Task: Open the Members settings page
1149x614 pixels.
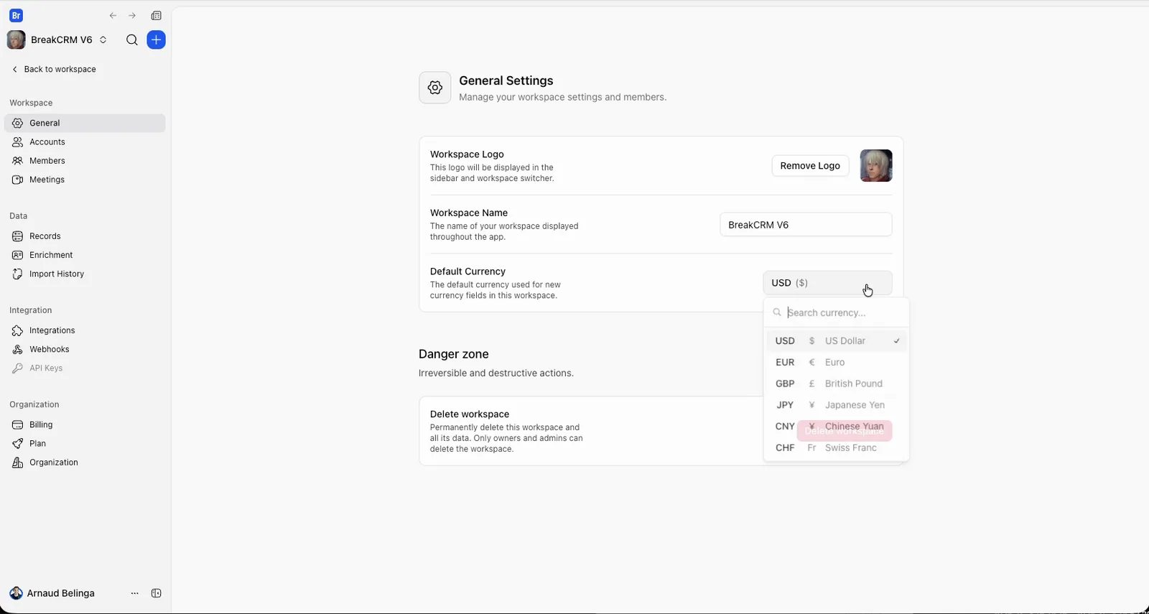Action: coord(85,161)
